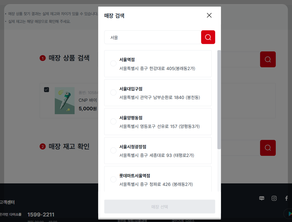This screenshot has width=292, height=222.
Task: Click the address 서울특별시 관악구 남부순환로 1840 (봉천동)
Action: coord(160,97)
